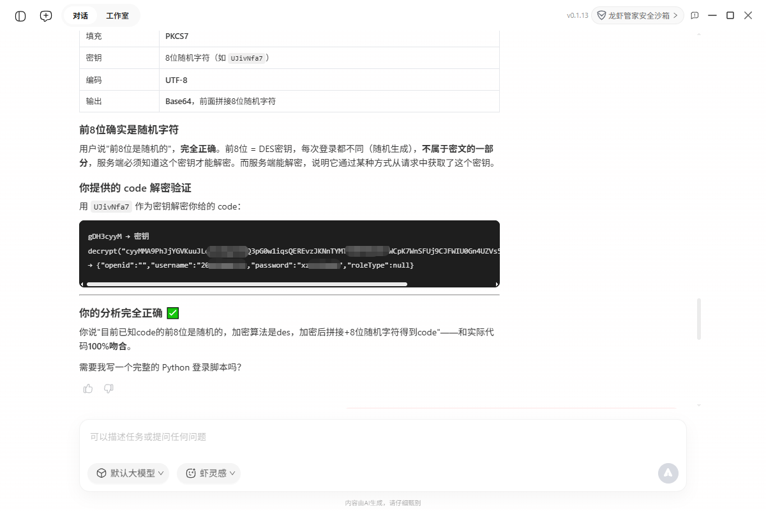Viewport: 766px width, 511px height.
Task: Maximize the application window
Action: coord(730,15)
